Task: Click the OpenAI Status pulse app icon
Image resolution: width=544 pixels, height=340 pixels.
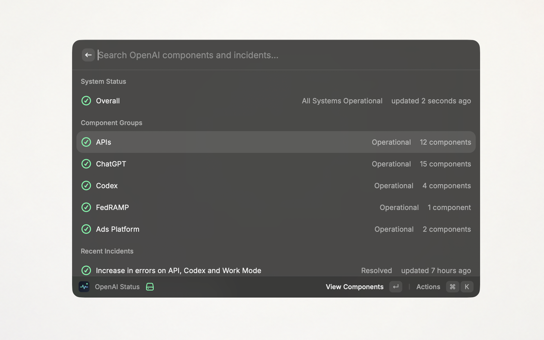Action: [x=84, y=287]
